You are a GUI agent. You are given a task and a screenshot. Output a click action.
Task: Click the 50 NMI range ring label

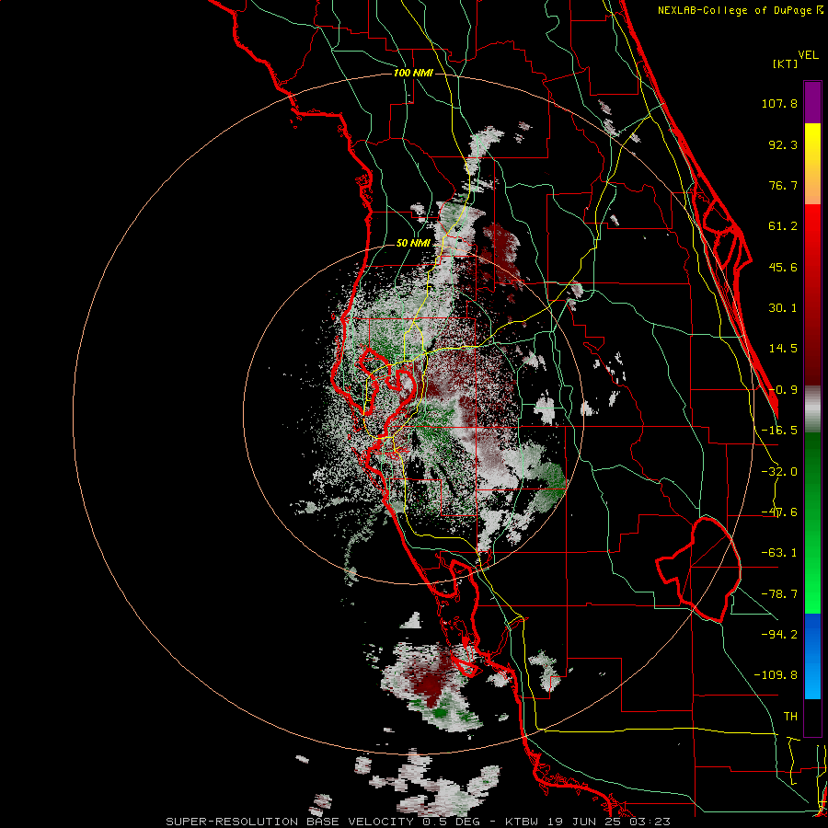pos(413,243)
